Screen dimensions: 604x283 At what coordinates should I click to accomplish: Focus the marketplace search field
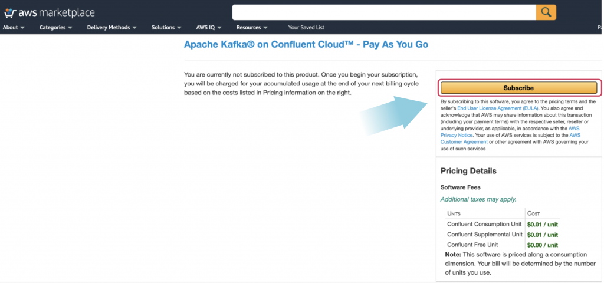click(x=384, y=12)
